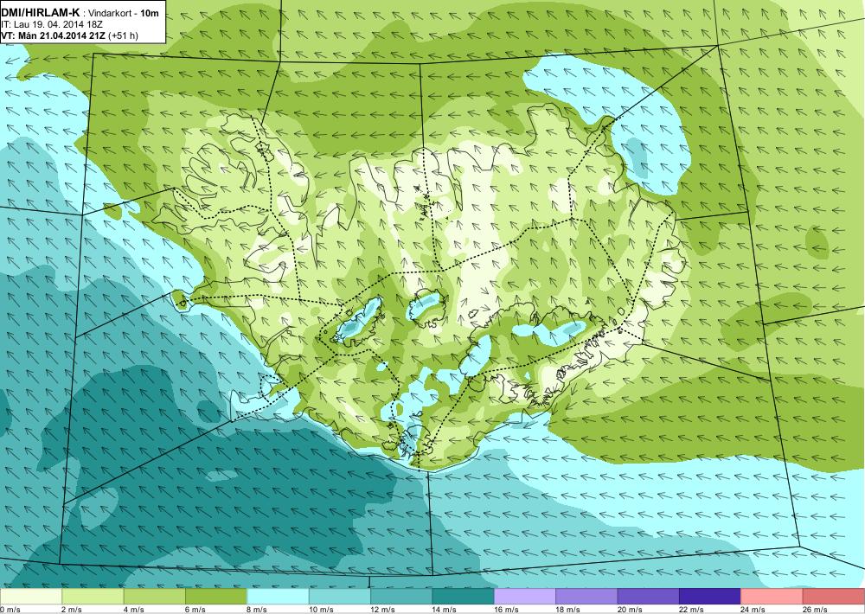Click the '(+51 h)' forecast offset text

(123, 35)
